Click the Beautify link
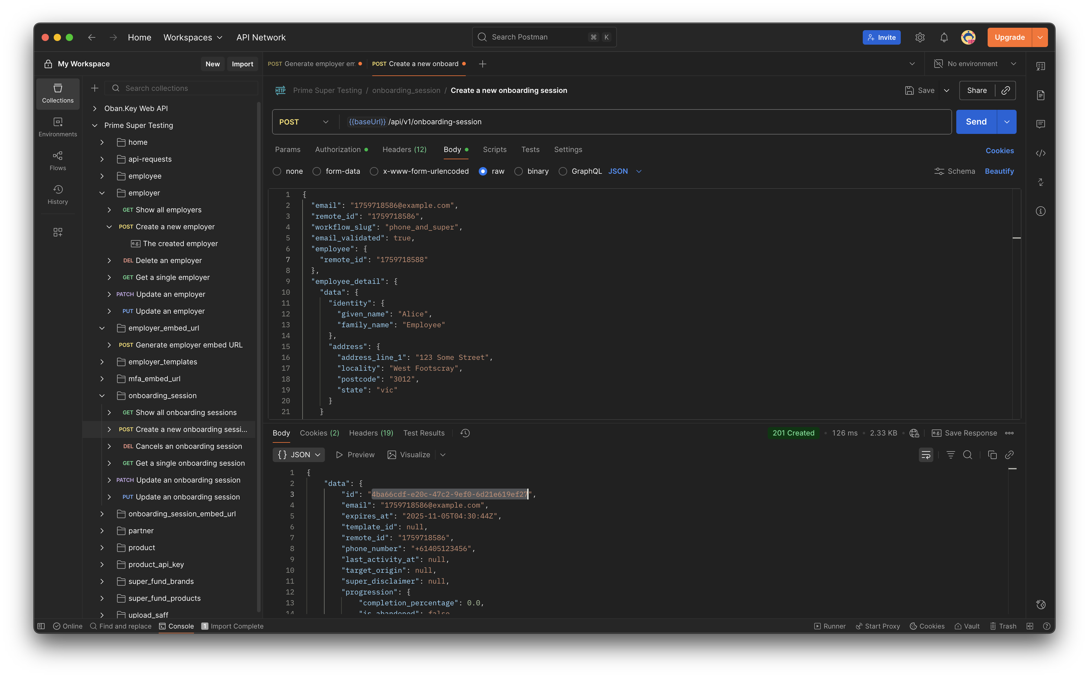The height and width of the screenshot is (678, 1089). (999, 171)
